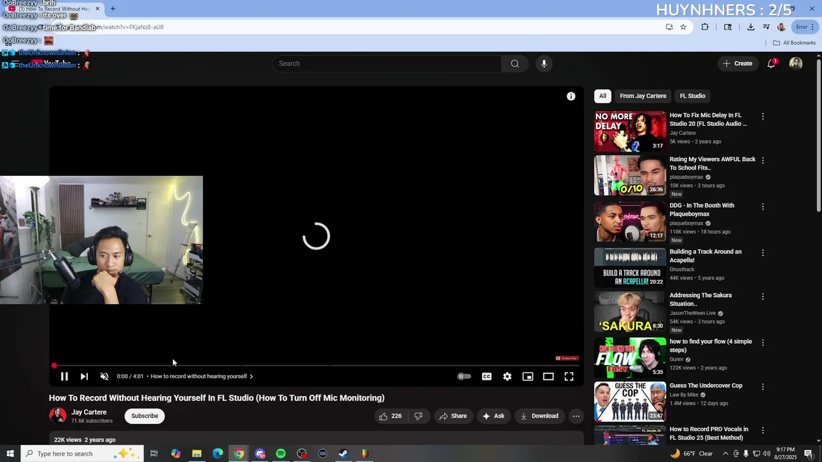Viewport: 822px width, 462px height.
Task: Open Chrome menu labeled Error
Action: [x=805, y=27]
